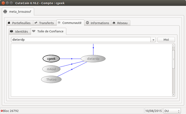Click the graph scrollbar up arrow
The image size is (186, 114).
174,45
